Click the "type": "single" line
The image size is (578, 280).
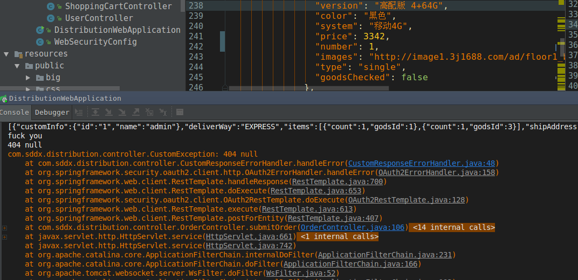(x=361, y=67)
